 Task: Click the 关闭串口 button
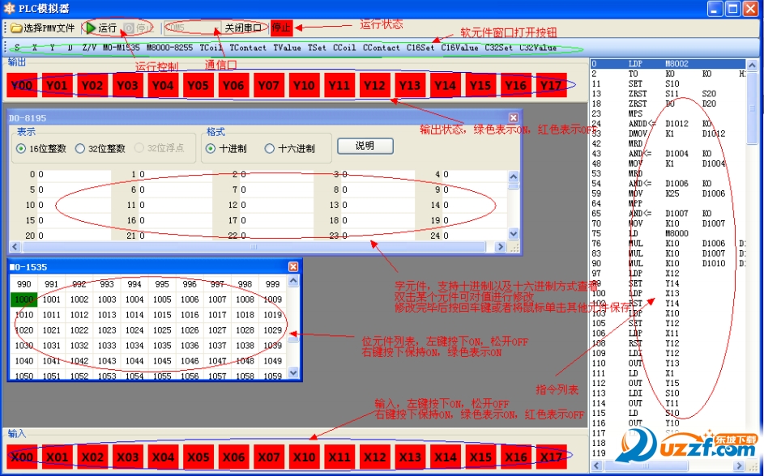point(243,28)
